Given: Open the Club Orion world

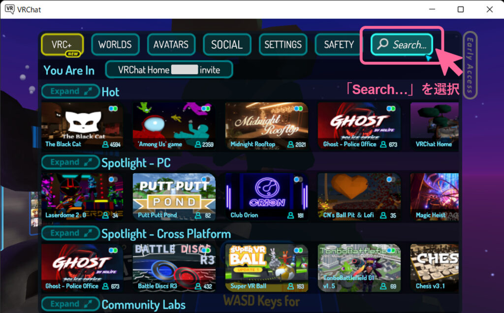Looking at the screenshot, I should pos(267,197).
